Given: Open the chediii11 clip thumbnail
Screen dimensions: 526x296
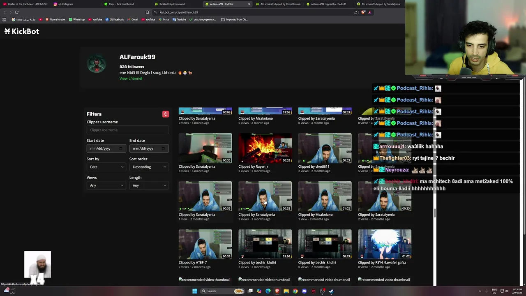Looking at the screenshot, I should 325,148.
